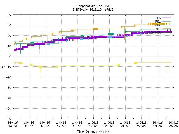Click the purple ELS legend line sample

coord(167,18)
